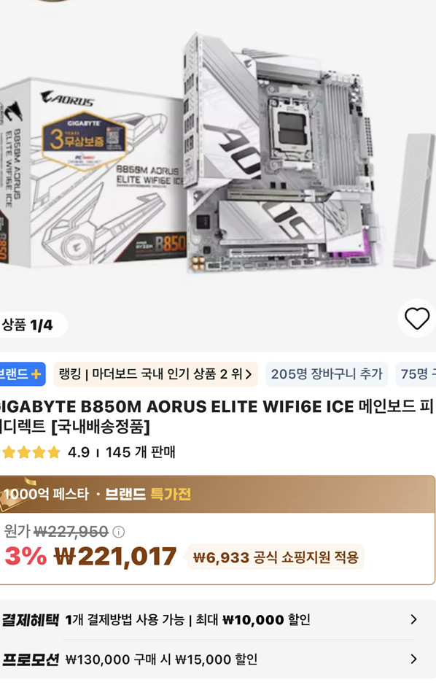Click the 상품 1/4 image counter
Image resolution: width=436 pixels, height=693 pixels.
(x=28, y=325)
